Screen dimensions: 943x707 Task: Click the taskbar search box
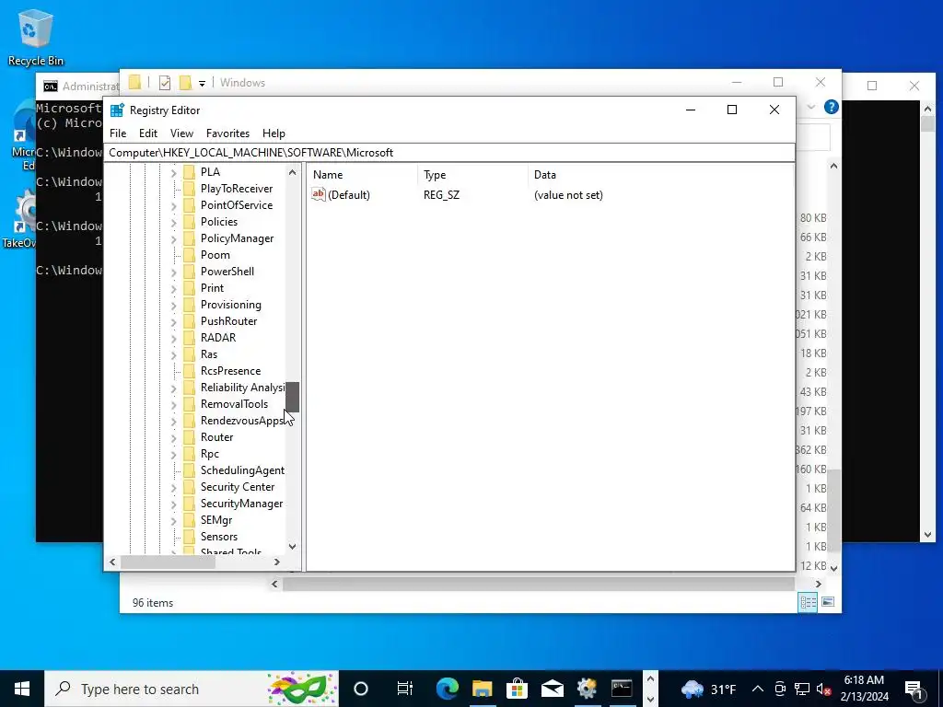pos(192,689)
